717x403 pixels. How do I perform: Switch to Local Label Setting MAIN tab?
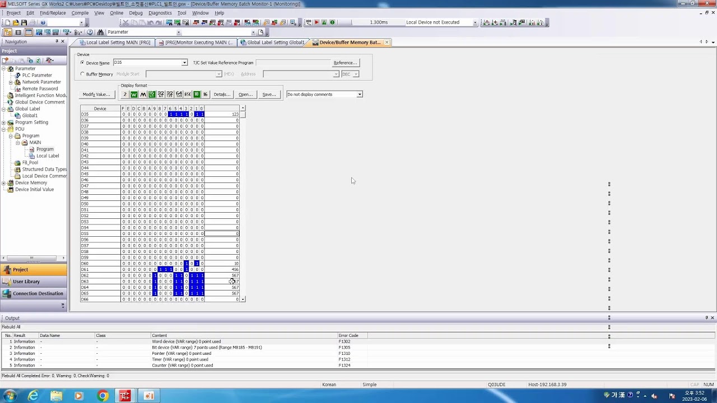pos(115,43)
